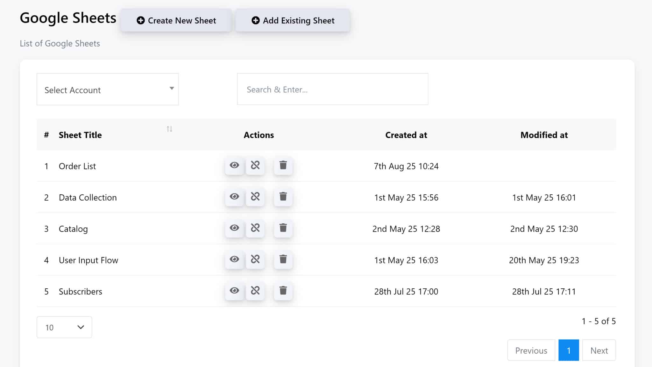The width and height of the screenshot is (652, 367).
Task: View the Subscribers sheet via eye icon
Action: 234,291
